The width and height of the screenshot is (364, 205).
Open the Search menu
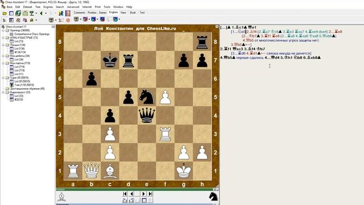click(60, 7)
